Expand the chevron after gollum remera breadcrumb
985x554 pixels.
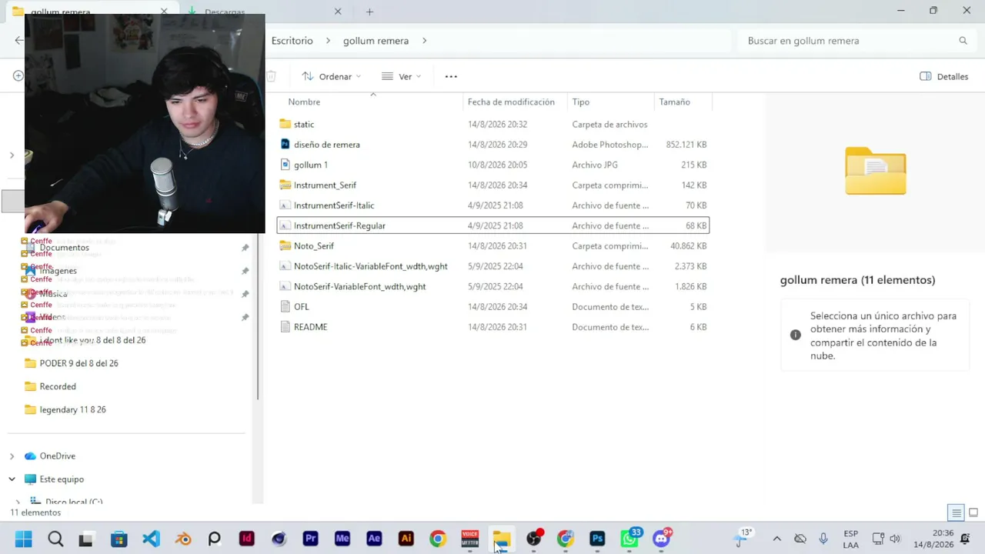click(424, 41)
